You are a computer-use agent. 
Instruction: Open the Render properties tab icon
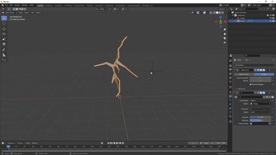click(x=230, y=66)
